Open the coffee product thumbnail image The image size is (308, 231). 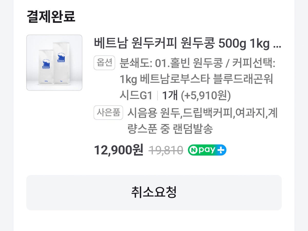pos(54,62)
